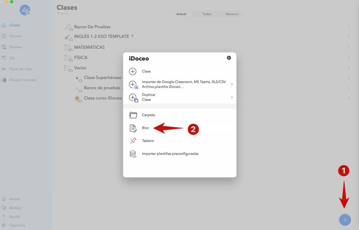Open options menu for Banco De Pruebas
Screen dimensions: 359x230
[x=349, y=27]
